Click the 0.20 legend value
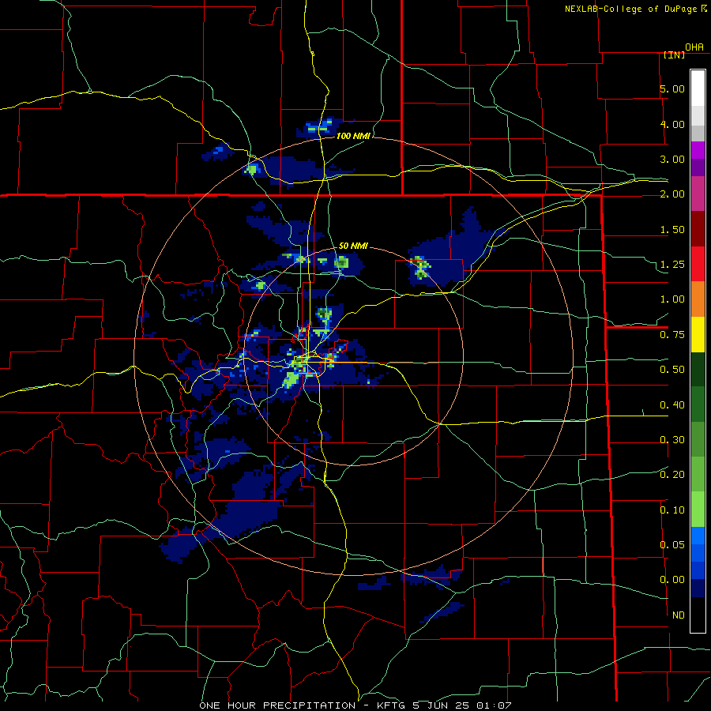Image resolution: width=711 pixels, height=711 pixels. [672, 475]
